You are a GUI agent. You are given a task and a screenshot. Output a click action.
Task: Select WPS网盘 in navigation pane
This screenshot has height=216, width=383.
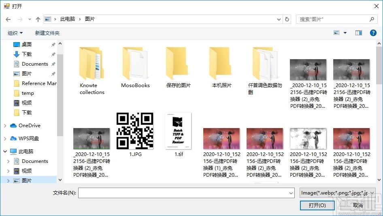point(29,139)
